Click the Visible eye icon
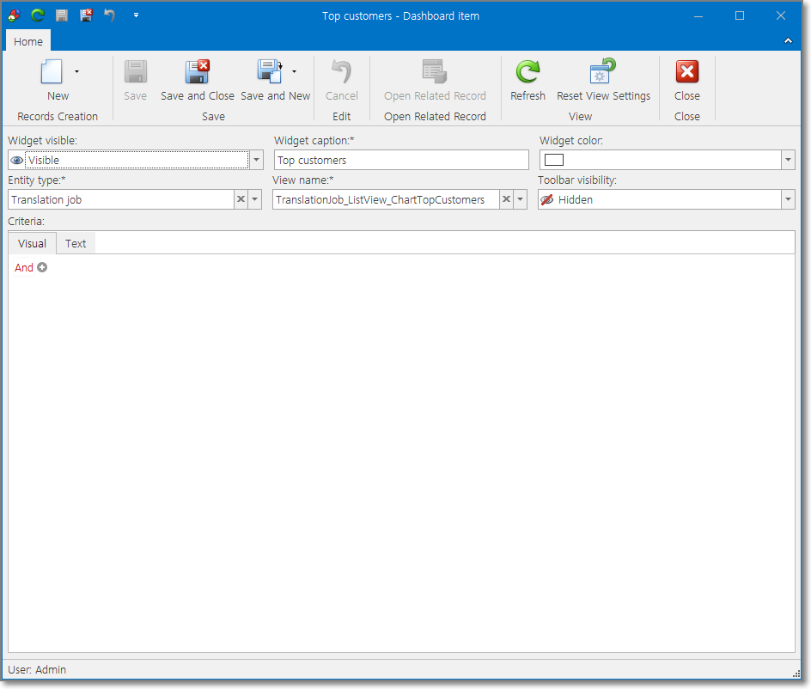The image size is (811, 689). point(17,161)
